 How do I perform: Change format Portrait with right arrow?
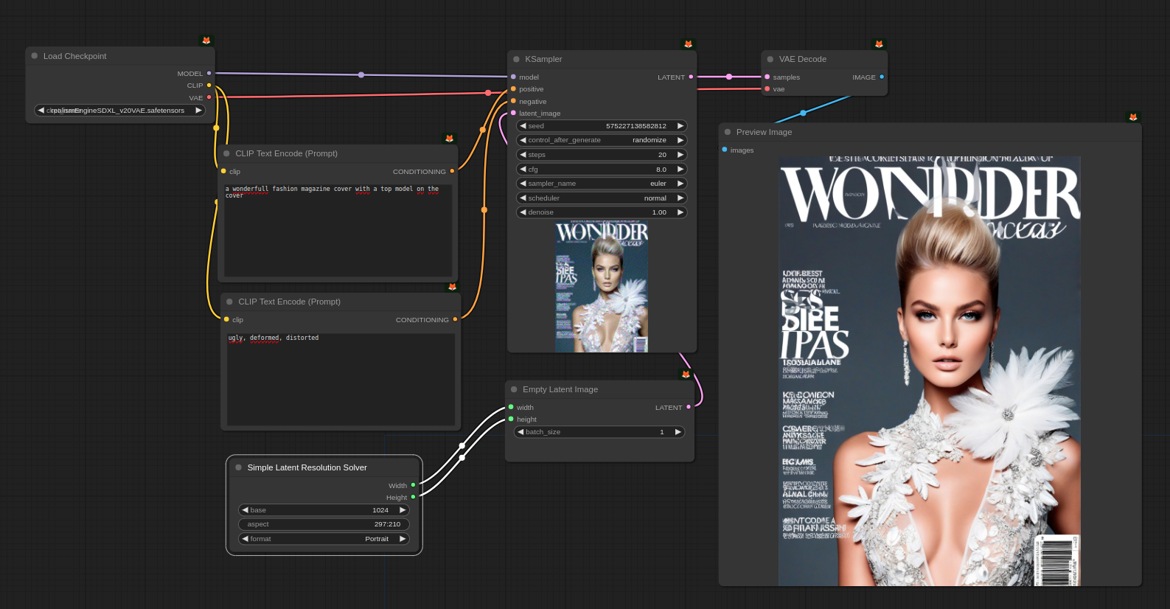[403, 539]
